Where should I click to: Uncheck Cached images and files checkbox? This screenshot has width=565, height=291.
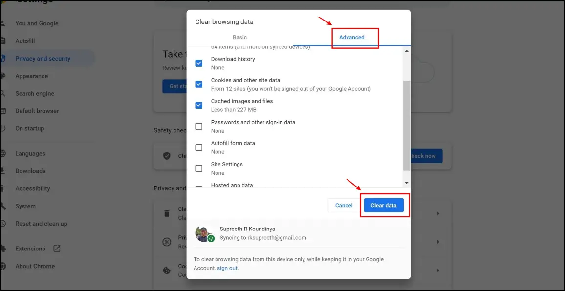coord(198,105)
